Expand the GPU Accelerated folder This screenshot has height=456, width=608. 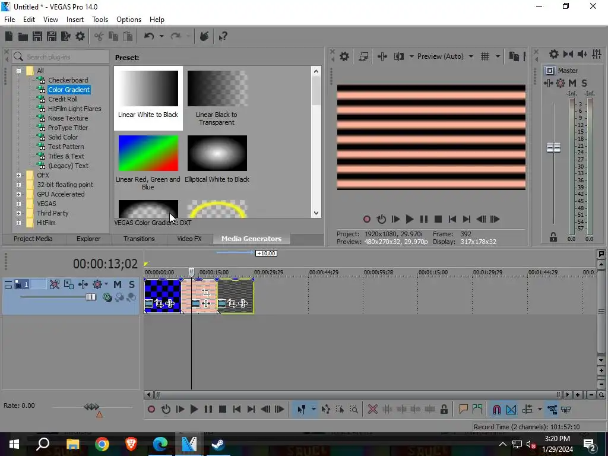click(18, 194)
